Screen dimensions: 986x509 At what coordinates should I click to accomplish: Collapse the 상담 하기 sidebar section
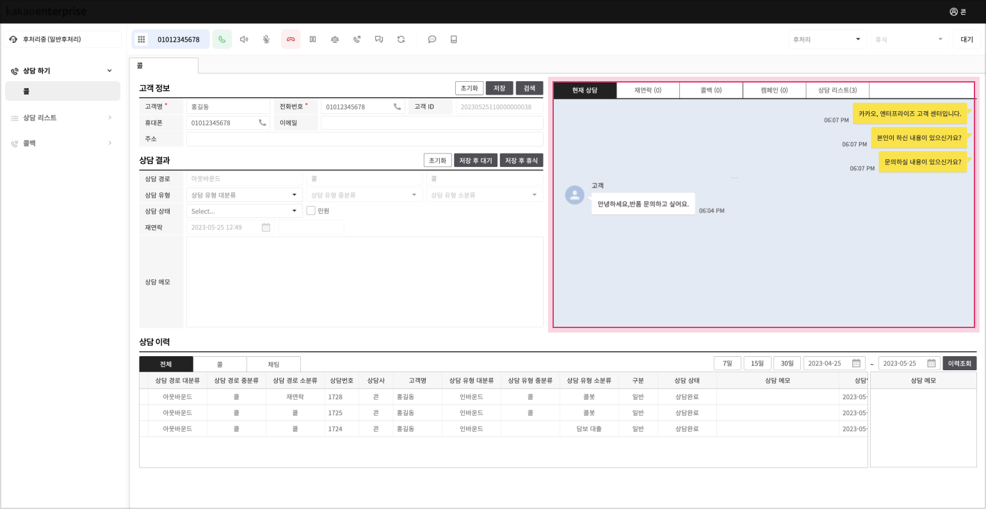[x=109, y=71]
